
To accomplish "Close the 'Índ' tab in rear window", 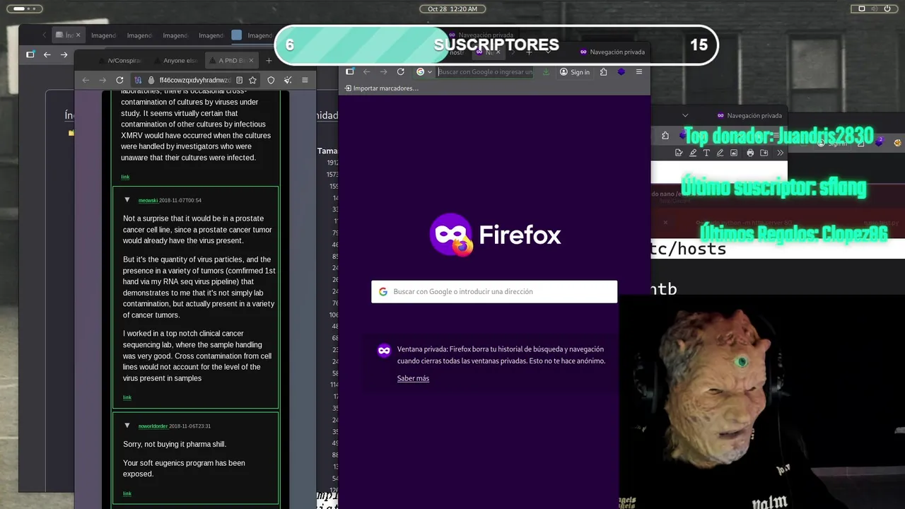I will [x=78, y=35].
